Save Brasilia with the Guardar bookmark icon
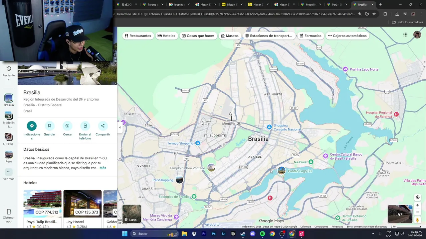The height and width of the screenshot is (239, 426). click(50, 126)
